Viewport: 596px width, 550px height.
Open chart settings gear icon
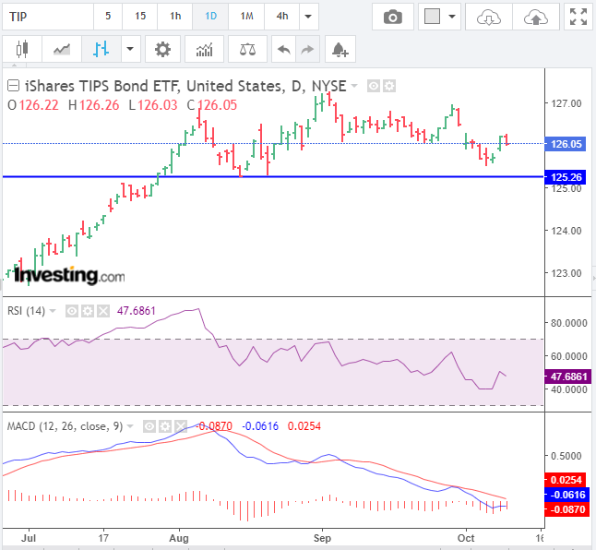[x=162, y=49]
